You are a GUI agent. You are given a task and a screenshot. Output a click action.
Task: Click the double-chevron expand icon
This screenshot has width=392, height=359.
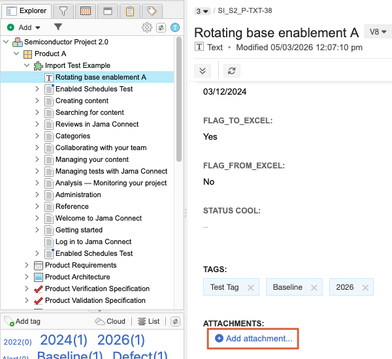203,71
